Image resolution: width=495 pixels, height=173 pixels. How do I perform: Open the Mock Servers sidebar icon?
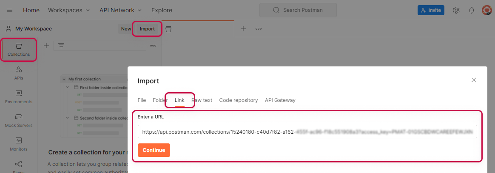19,120
